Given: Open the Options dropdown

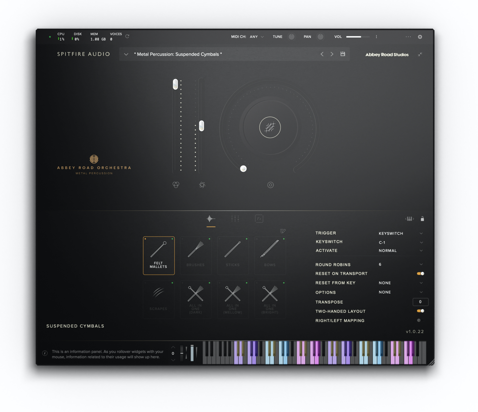Looking at the screenshot, I should point(401,292).
